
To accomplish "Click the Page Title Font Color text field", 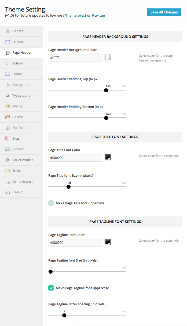I will [x=75, y=158].
